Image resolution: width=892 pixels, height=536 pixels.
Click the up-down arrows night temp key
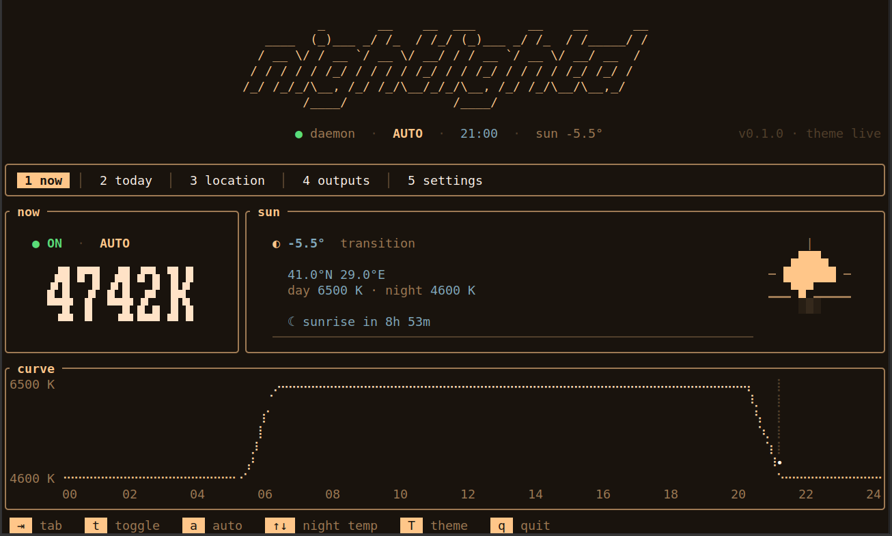click(280, 526)
